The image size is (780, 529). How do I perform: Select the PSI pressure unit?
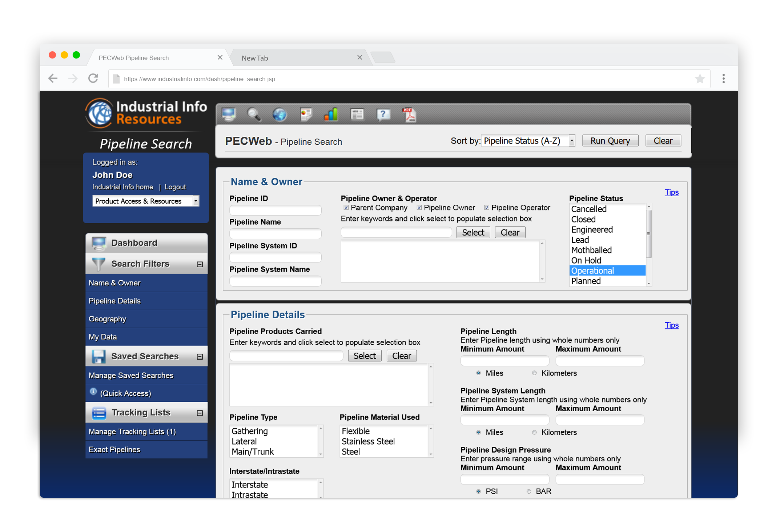coord(479,492)
